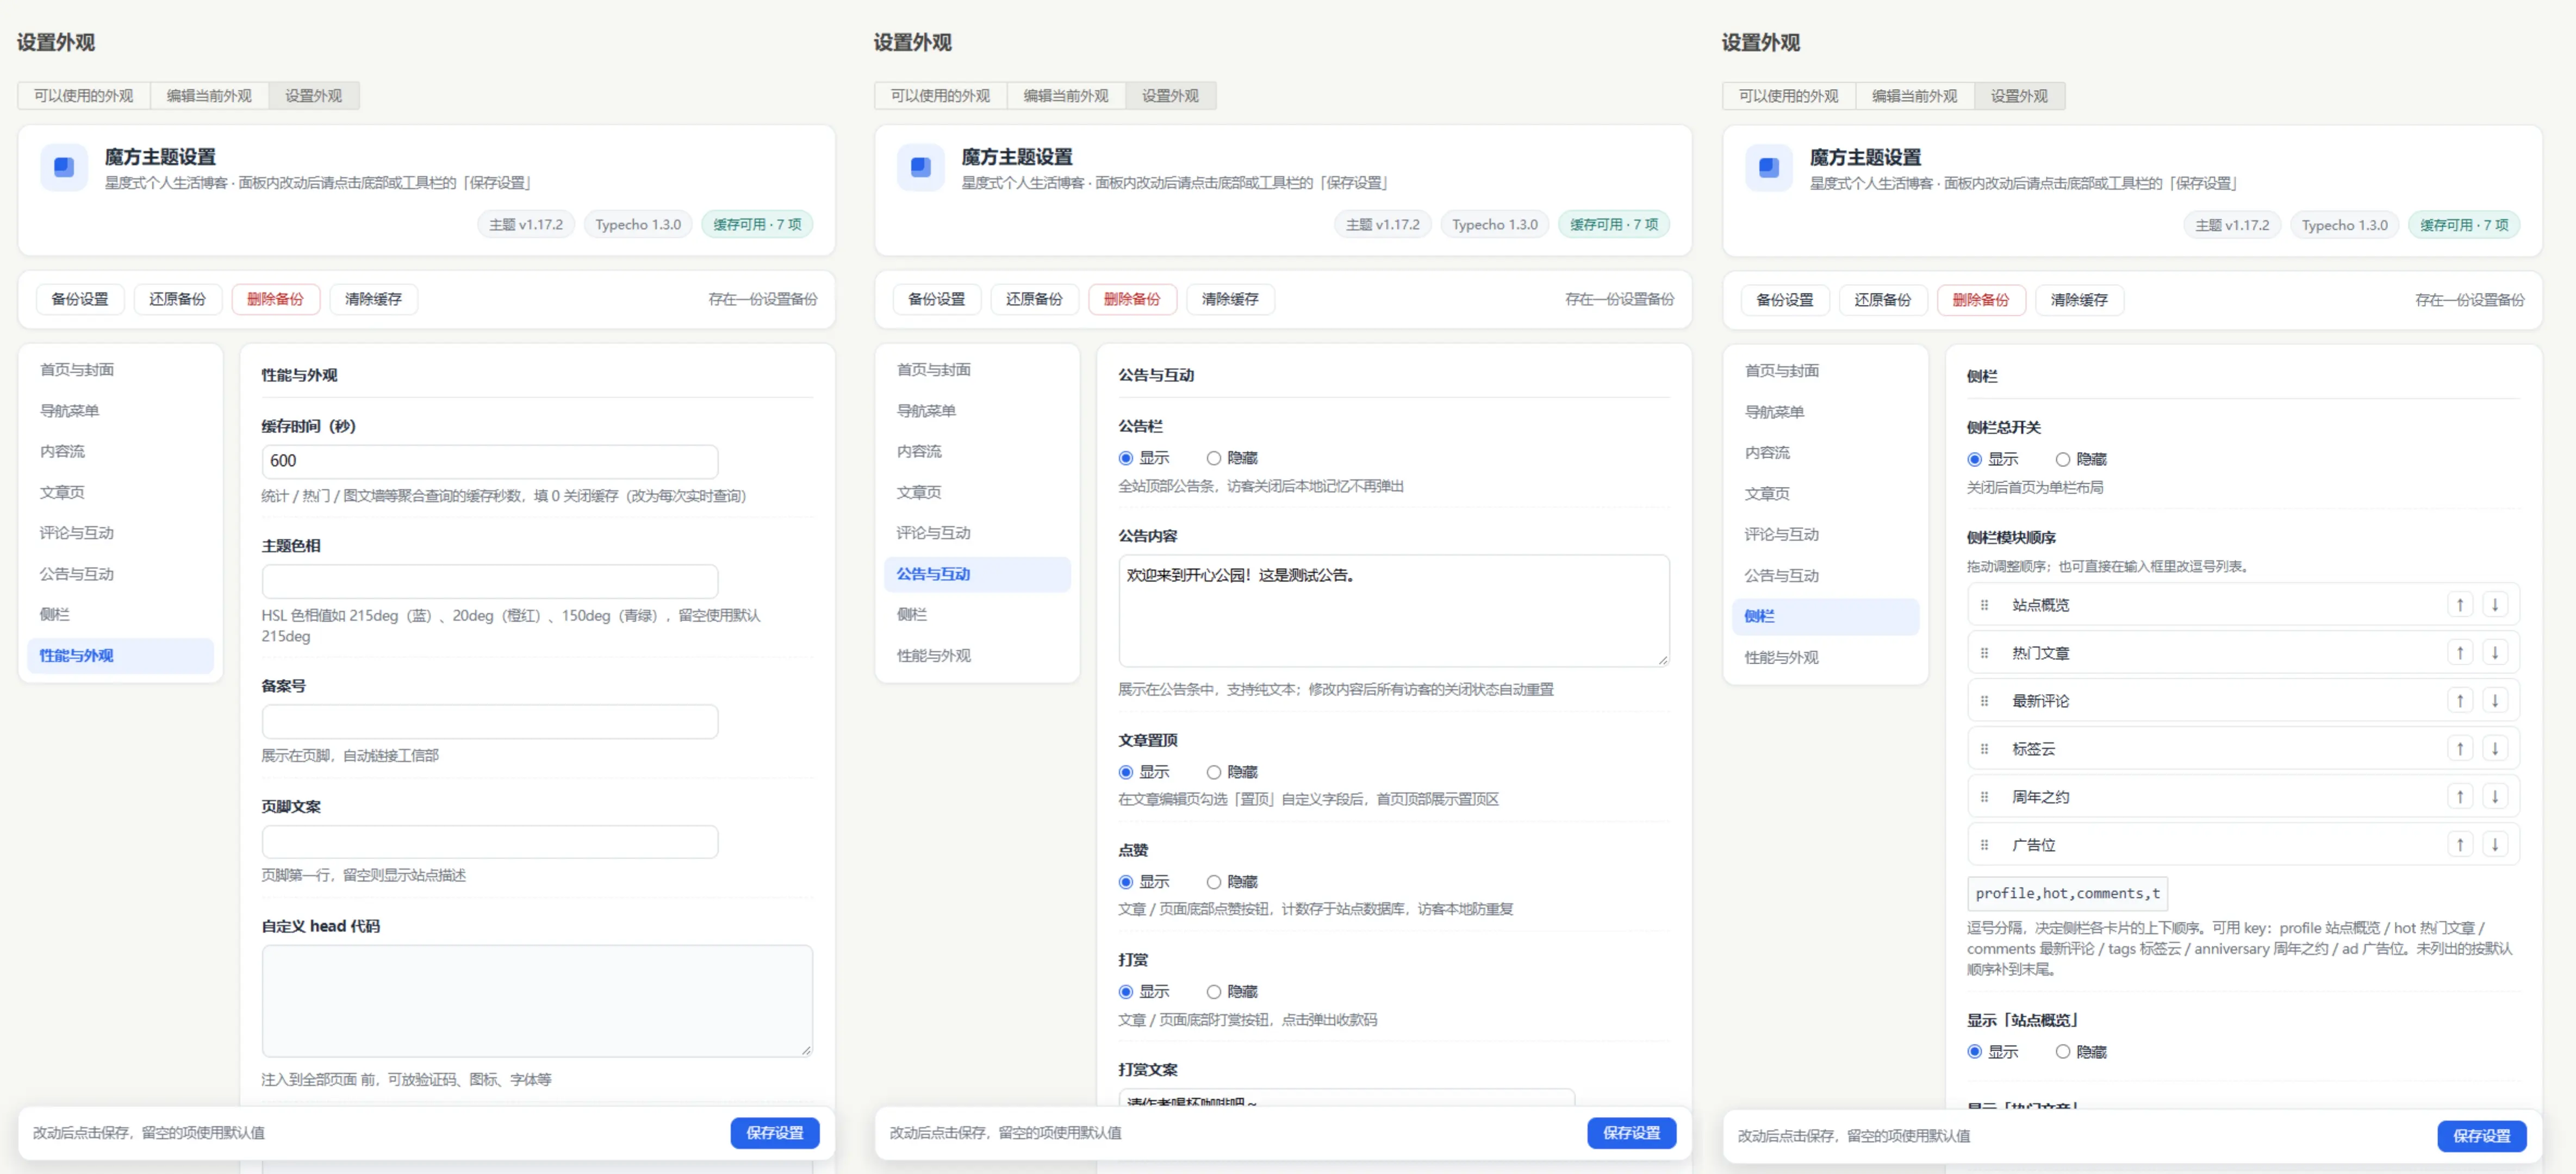Click the up arrow on 热门文章 row
Screen dimensions: 2576x1174
(x=2459, y=653)
